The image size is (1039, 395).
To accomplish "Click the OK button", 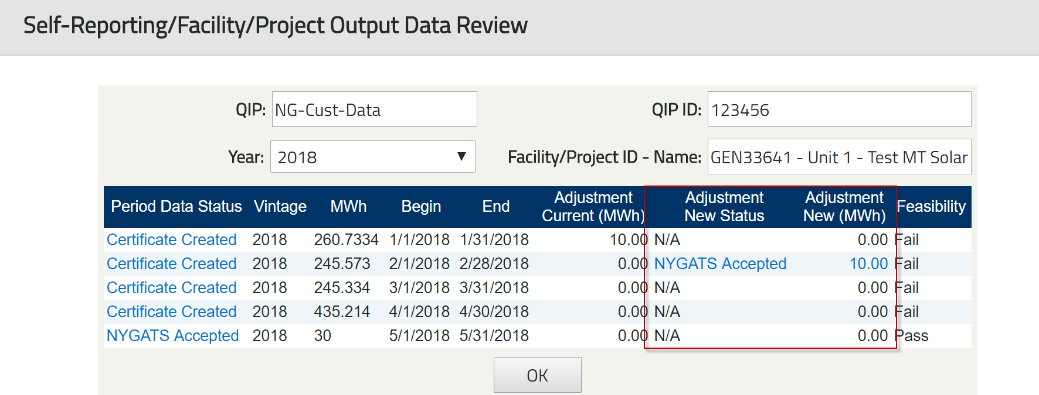I will tap(537, 375).
